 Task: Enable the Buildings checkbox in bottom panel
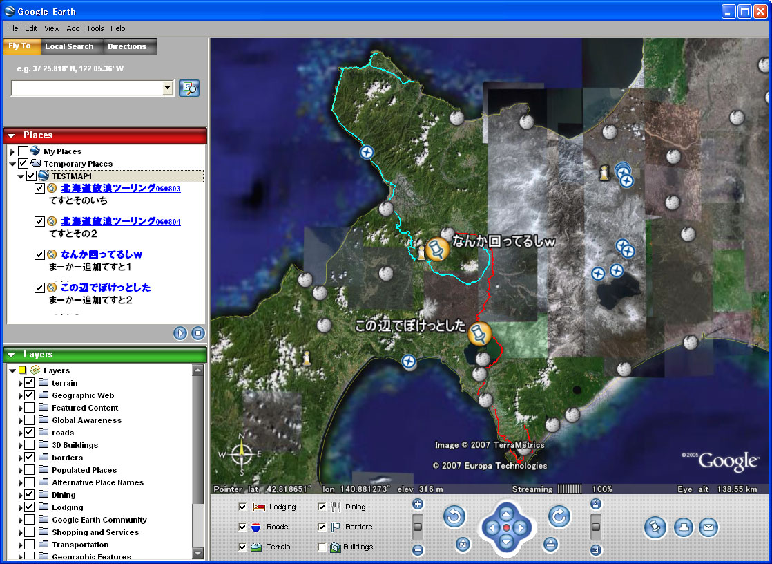pos(322,547)
